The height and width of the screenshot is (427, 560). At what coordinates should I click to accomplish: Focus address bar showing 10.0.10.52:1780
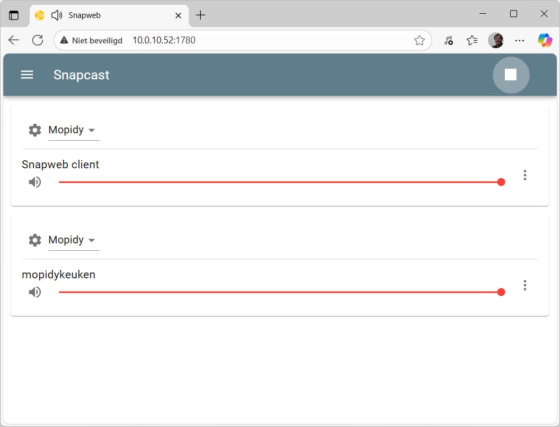coord(243,40)
